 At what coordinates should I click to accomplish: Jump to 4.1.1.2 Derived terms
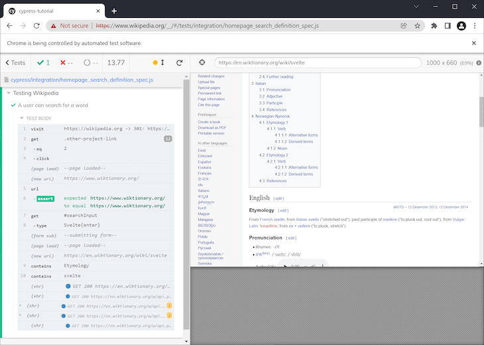294,141
